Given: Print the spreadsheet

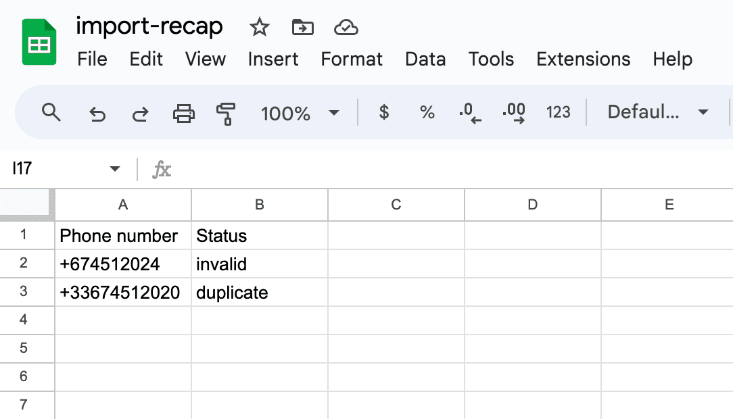Looking at the screenshot, I should point(184,113).
